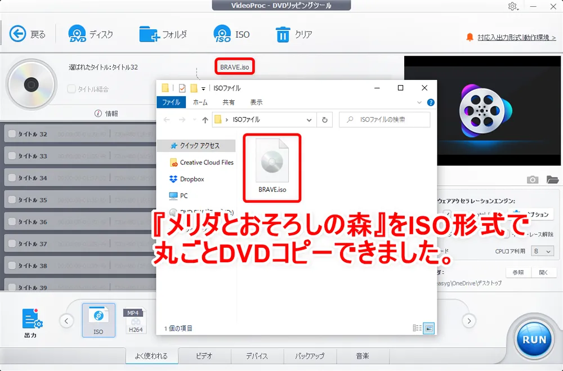Click the notification bell icon

click(x=470, y=37)
